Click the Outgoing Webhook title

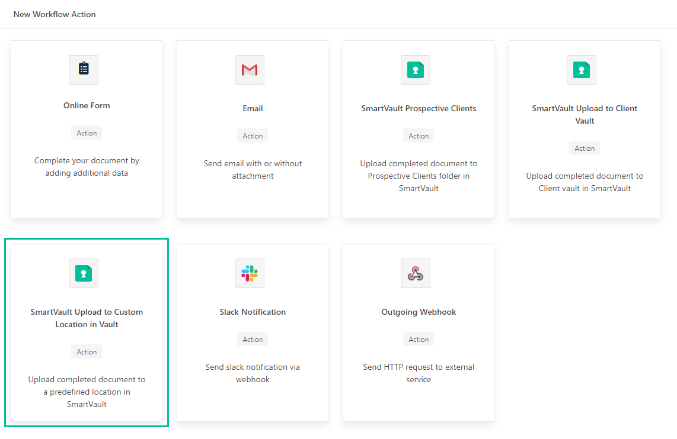419,312
